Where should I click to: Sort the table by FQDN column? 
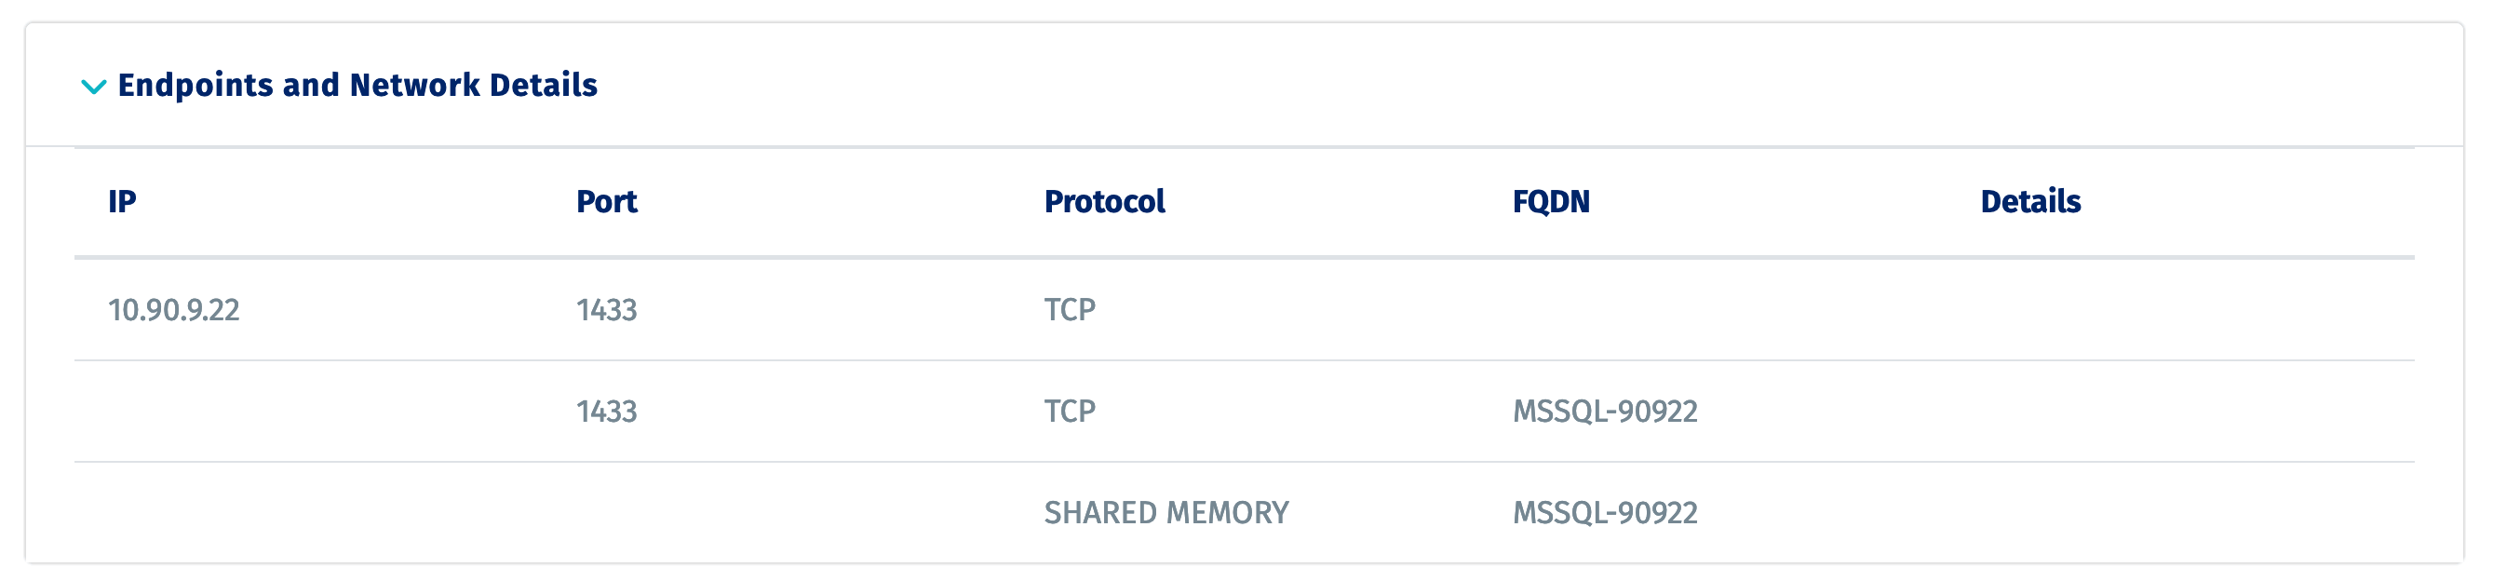coord(1548,203)
